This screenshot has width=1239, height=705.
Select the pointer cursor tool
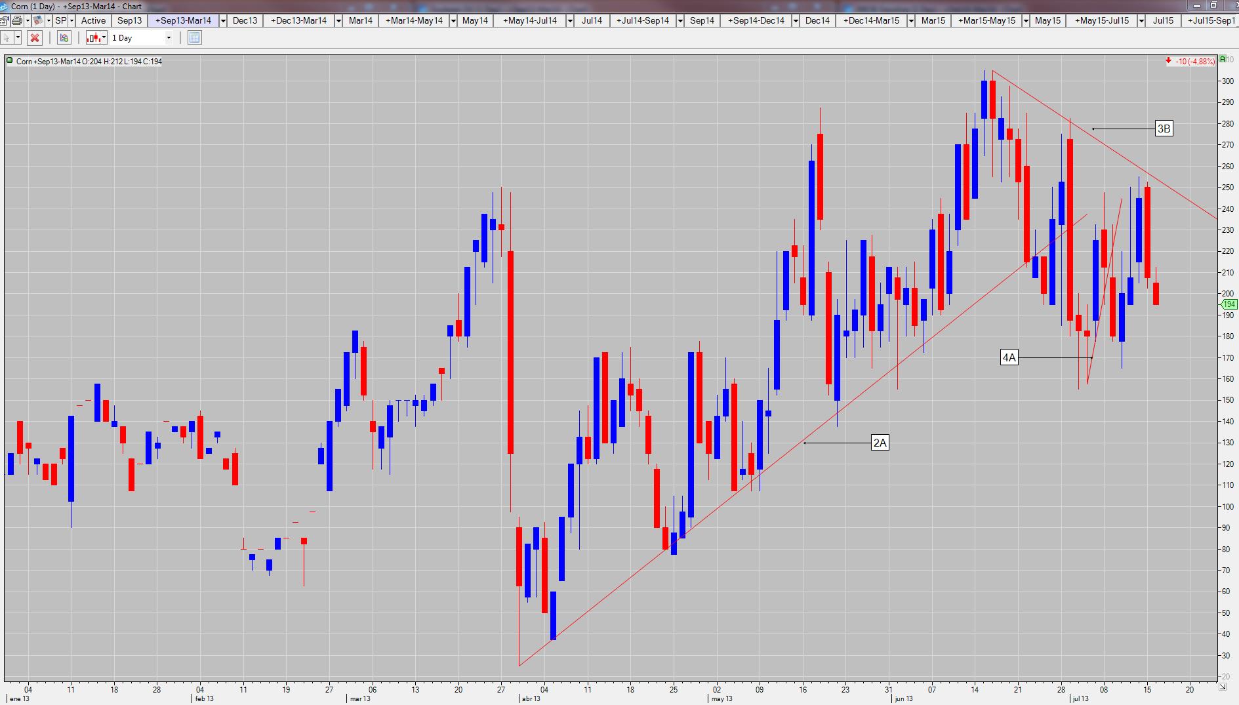pos(7,37)
